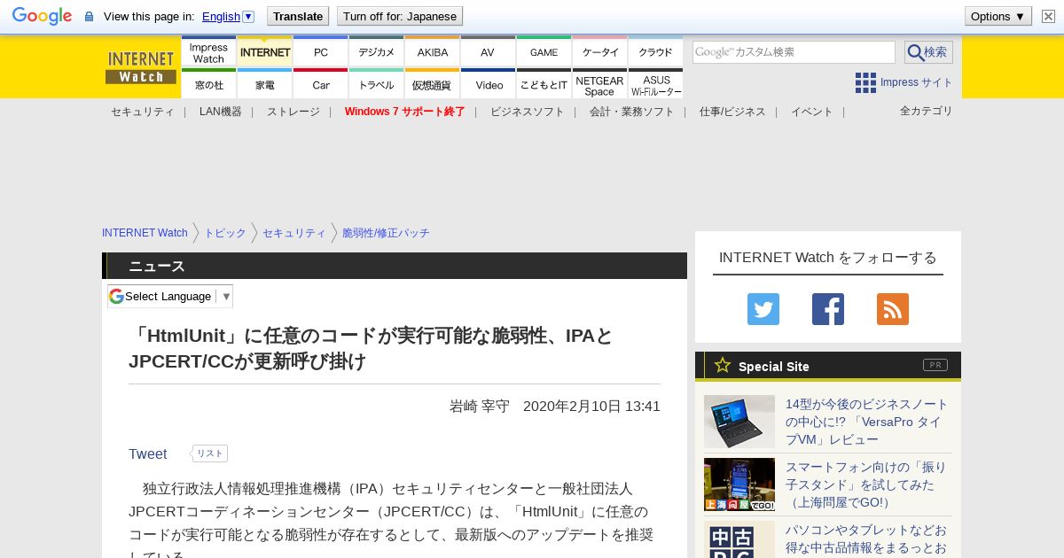The height and width of the screenshot is (558, 1064).
Task: Click the INTERNET Watch logo
Action: click(141, 67)
